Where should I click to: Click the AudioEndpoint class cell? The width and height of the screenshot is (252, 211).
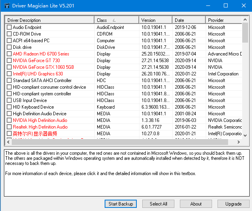(110, 27)
